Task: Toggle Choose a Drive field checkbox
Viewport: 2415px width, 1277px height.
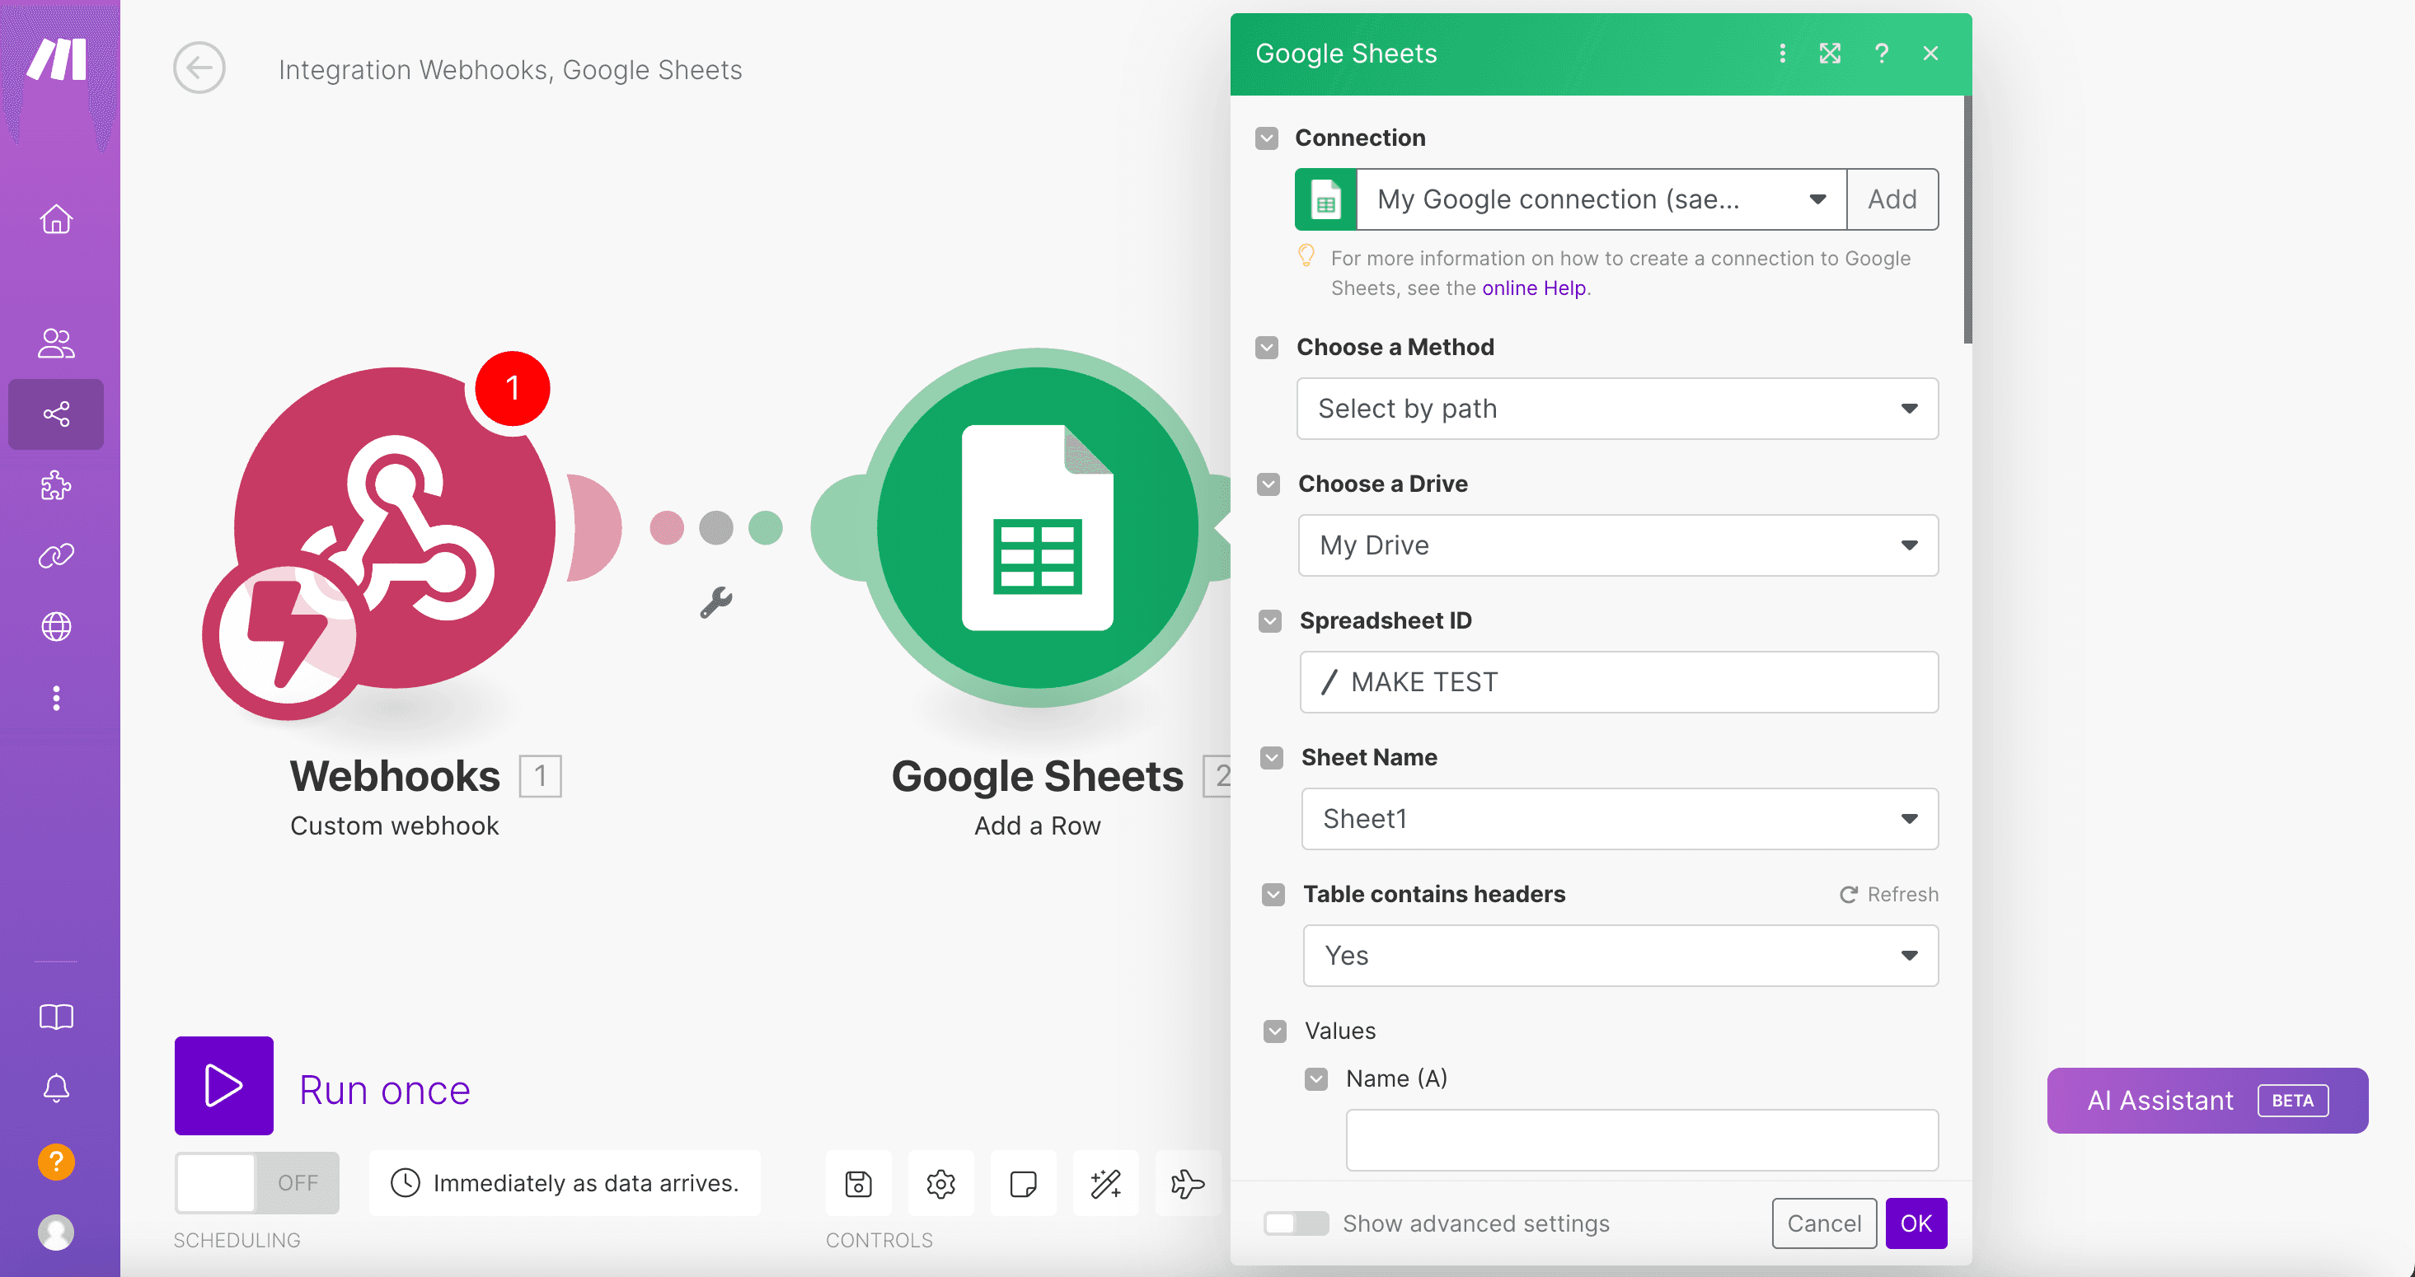Action: (1268, 484)
